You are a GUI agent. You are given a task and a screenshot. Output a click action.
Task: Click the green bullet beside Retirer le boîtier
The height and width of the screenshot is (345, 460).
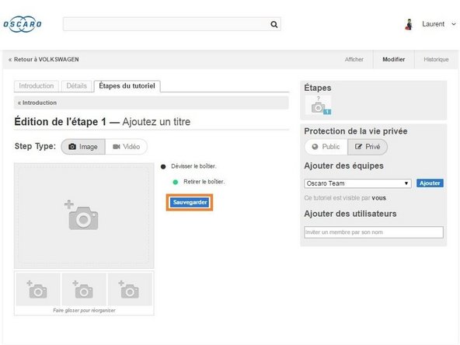click(176, 182)
